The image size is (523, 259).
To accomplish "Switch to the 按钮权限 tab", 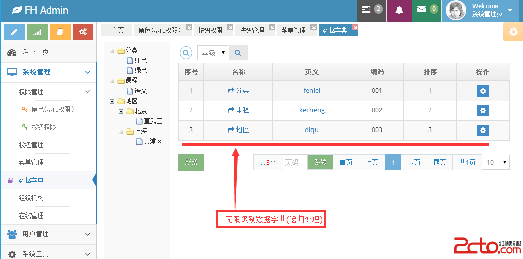I will coord(210,30).
